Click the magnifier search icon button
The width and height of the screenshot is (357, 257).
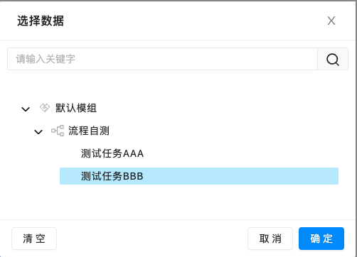[333, 59]
